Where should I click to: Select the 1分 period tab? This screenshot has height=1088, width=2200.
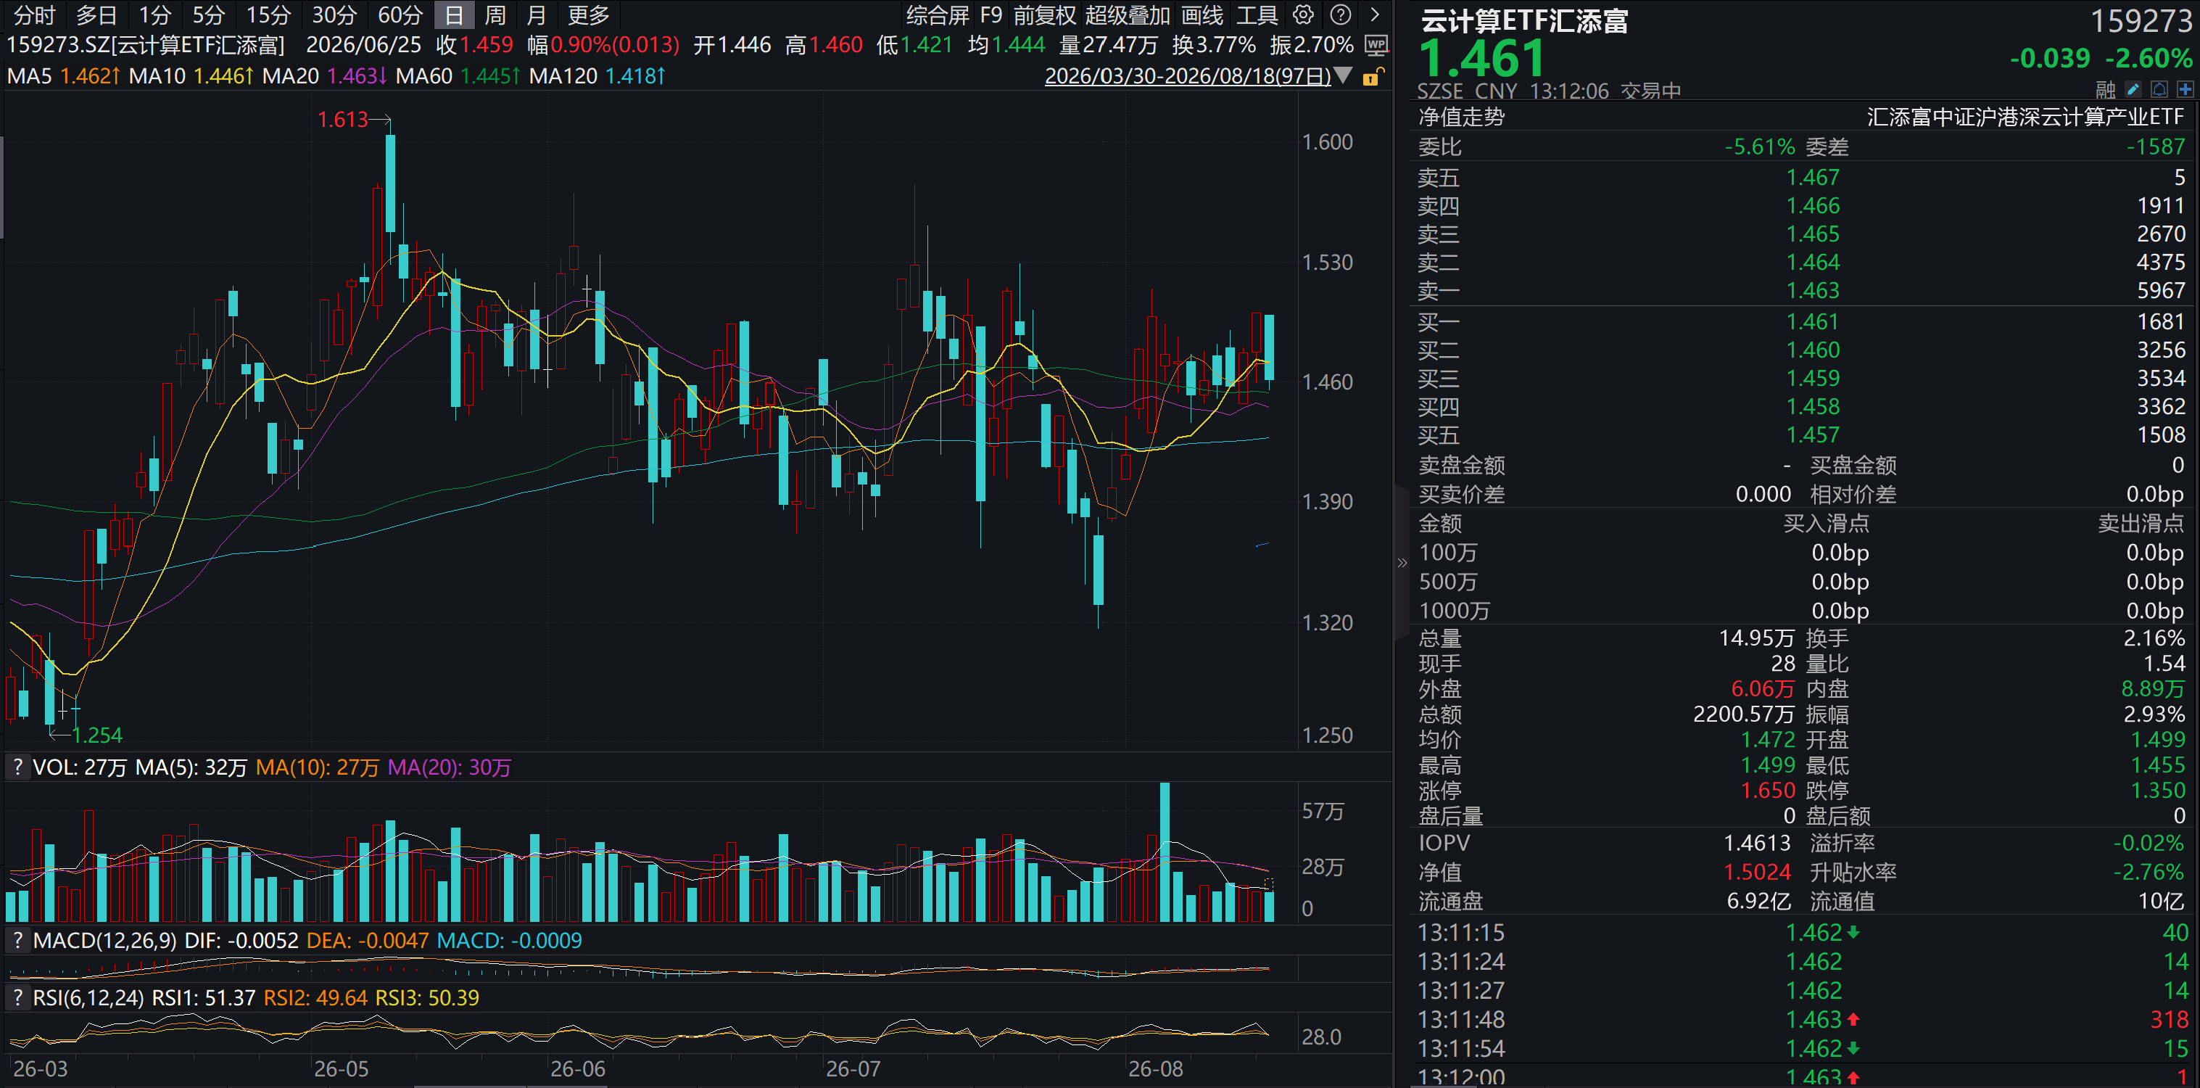click(155, 15)
